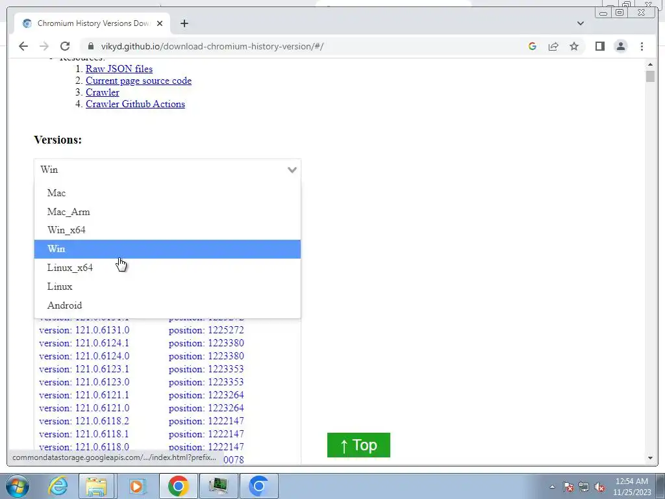The height and width of the screenshot is (499, 665).
Task: Open version 121.0.6123.0 link
Action: coord(84,382)
